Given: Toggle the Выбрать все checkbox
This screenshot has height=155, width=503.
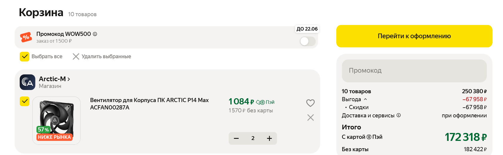Looking at the screenshot, I should point(24,56).
